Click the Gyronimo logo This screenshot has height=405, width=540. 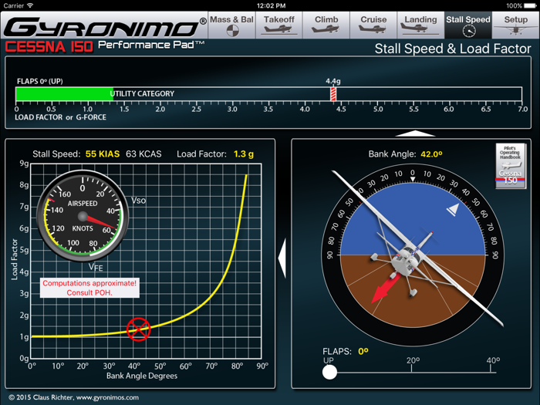pos(105,27)
